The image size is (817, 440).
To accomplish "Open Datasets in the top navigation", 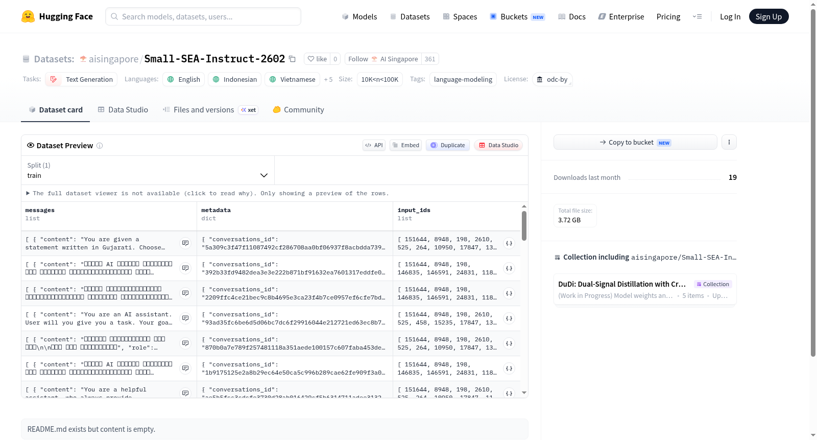I will [x=410, y=16].
